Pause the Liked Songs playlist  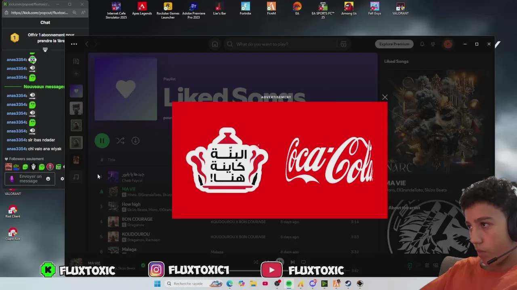tap(102, 141)
